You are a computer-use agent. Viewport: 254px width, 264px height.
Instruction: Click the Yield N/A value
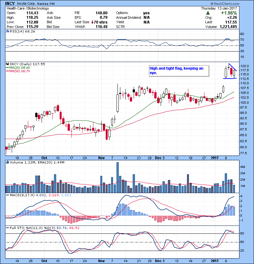[x=147, y=22]
